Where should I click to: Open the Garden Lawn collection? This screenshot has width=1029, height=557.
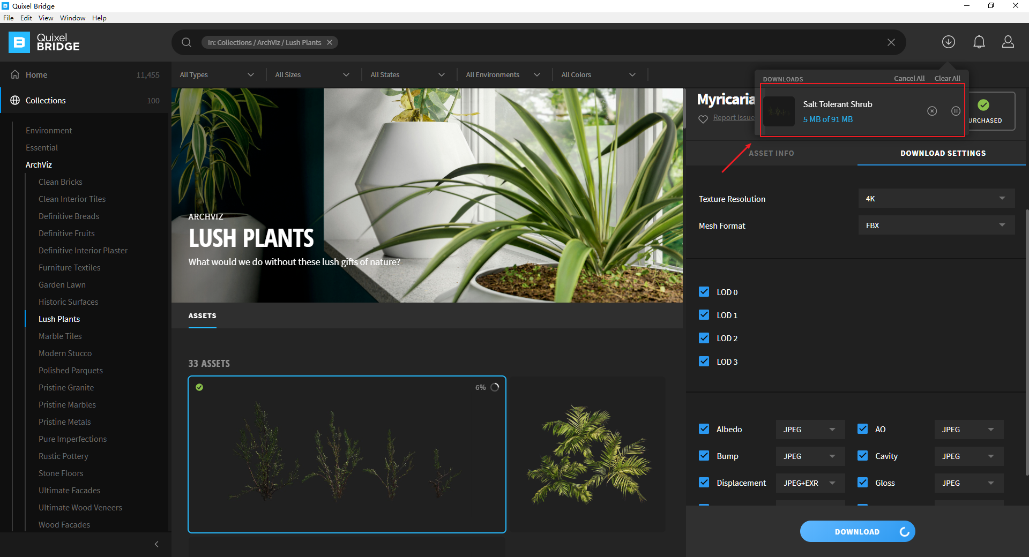click(62, 285)
